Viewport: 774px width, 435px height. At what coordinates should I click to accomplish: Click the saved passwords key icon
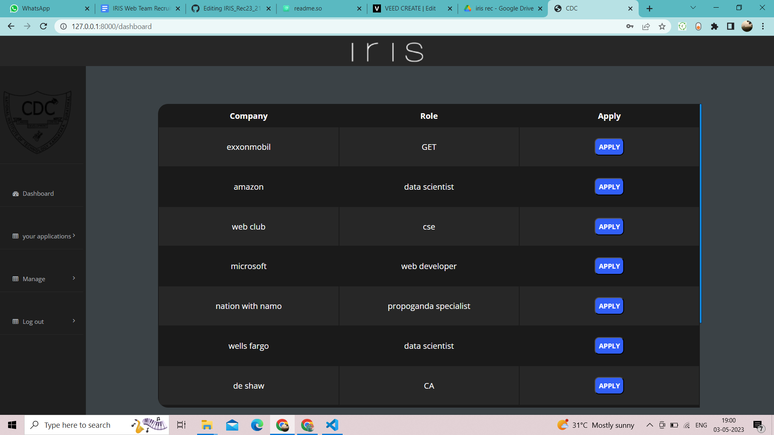pos(630,27)
